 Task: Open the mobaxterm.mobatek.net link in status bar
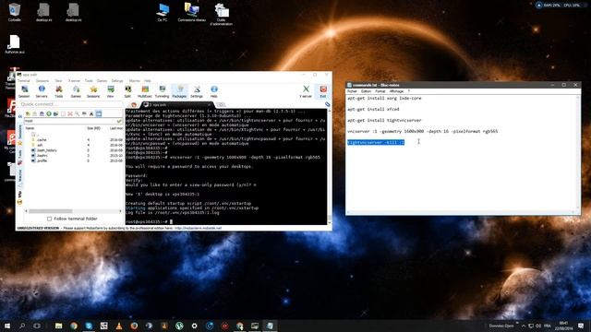[198, 228]
